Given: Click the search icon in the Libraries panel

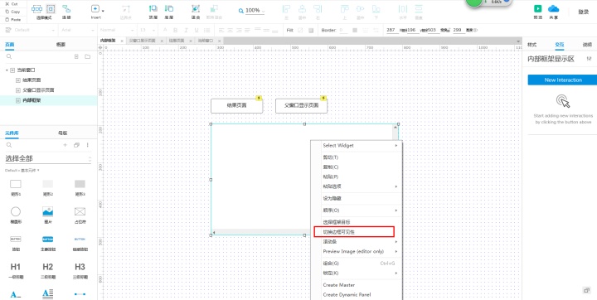Looking at the screenshot, I should (9, 145).
